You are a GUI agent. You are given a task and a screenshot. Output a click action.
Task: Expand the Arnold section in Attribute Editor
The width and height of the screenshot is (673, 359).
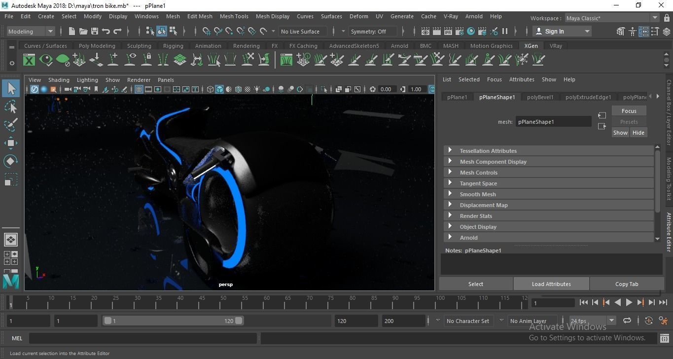pyautogui.click(x=548, y=238)
